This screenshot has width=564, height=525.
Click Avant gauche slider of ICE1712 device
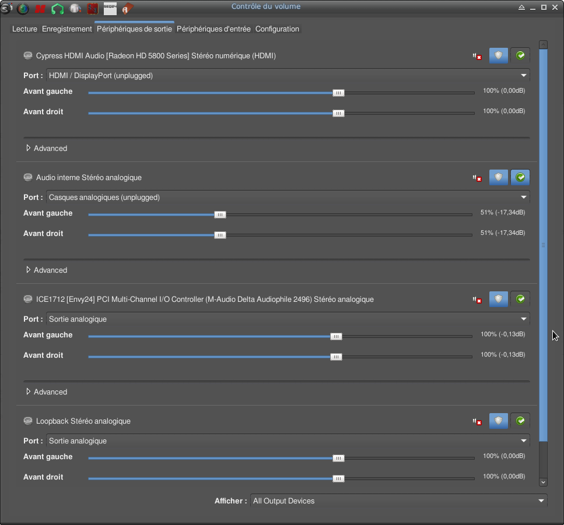click(x=280, y=337)
